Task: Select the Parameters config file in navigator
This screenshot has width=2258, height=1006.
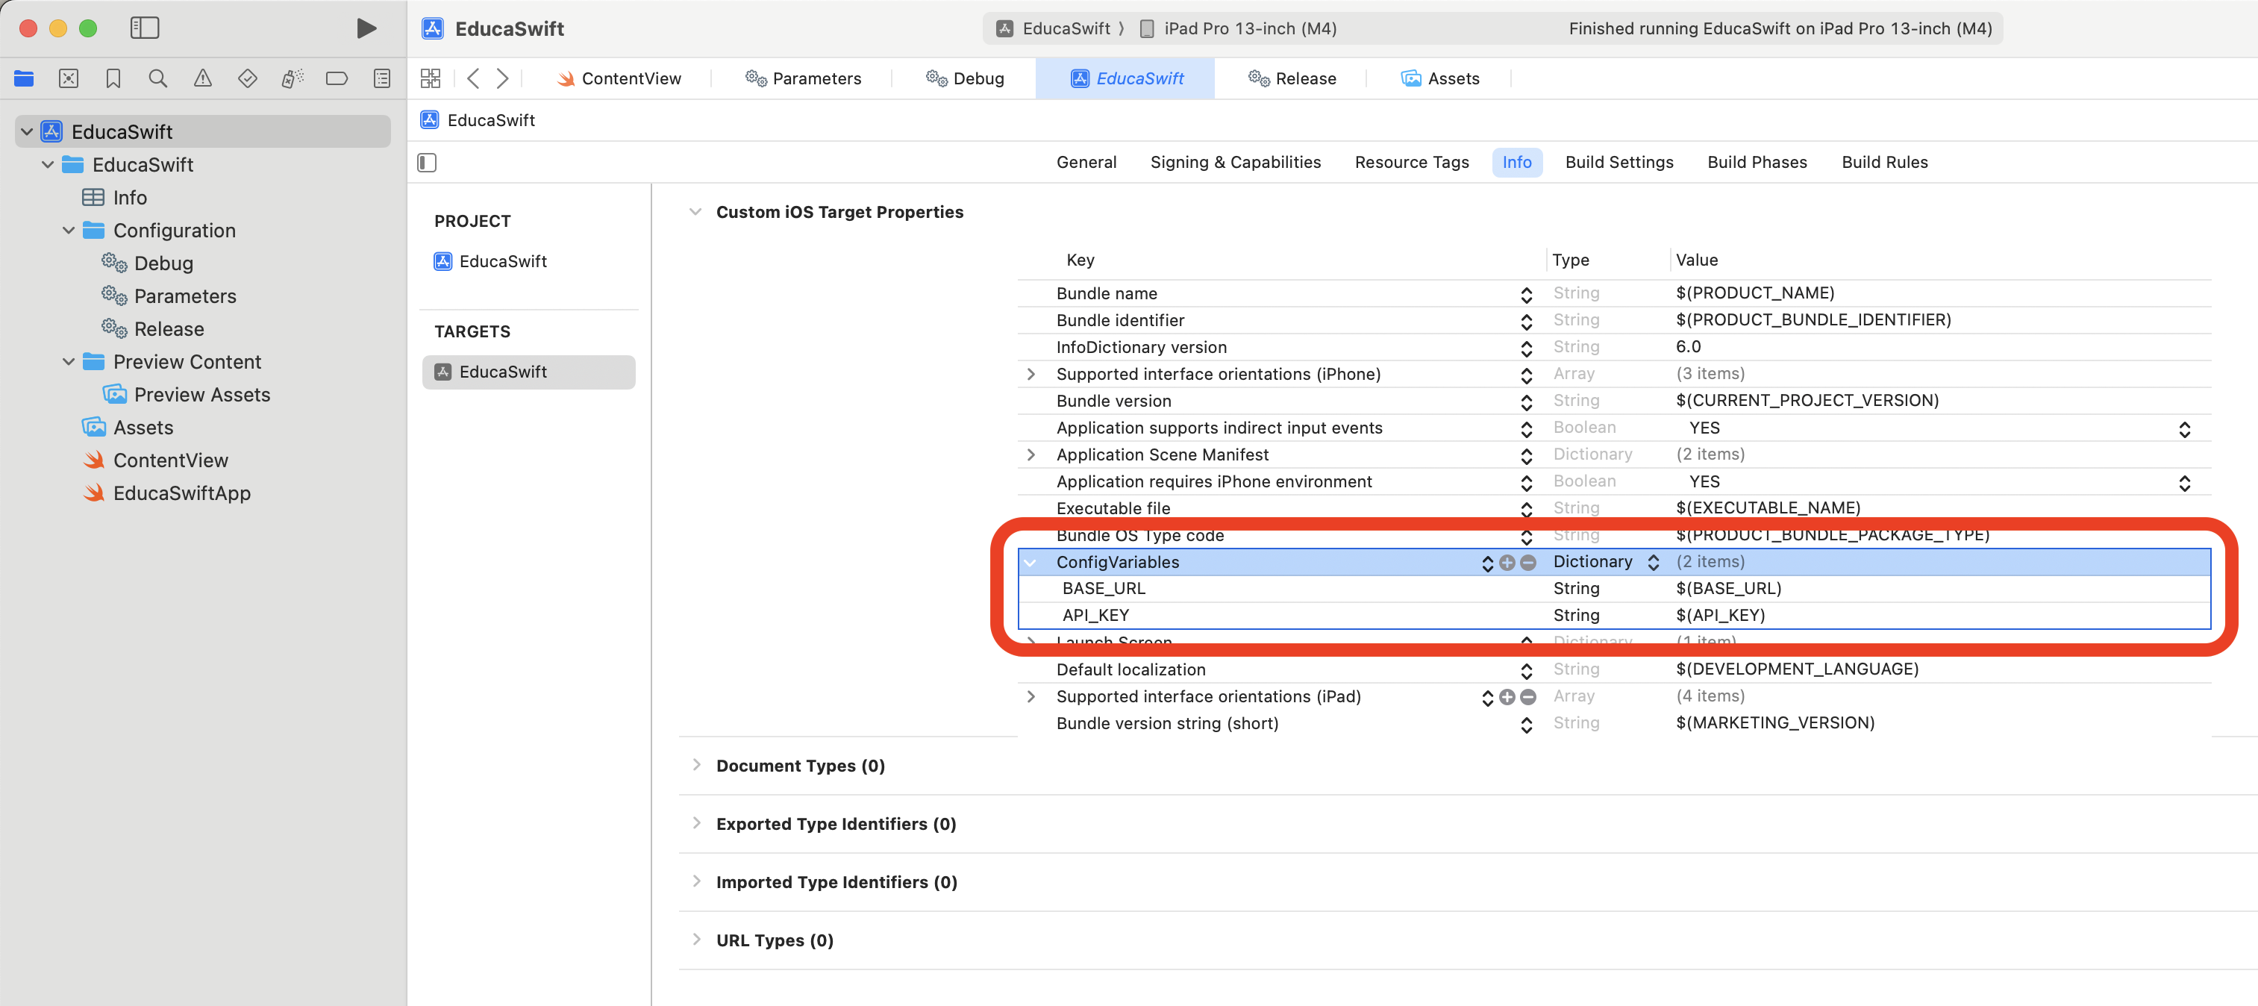Action: click(x=169, y=296)
